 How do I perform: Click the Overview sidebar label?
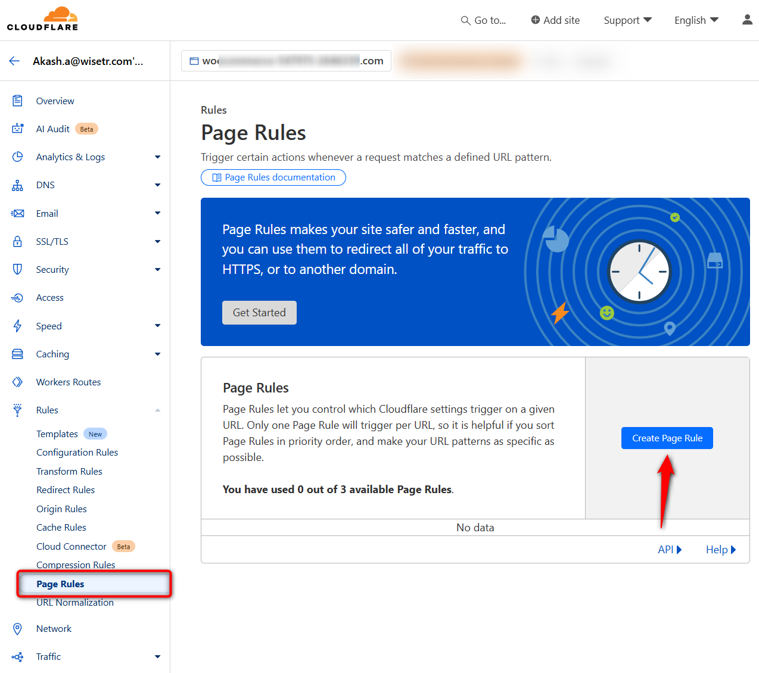(55, 101)
